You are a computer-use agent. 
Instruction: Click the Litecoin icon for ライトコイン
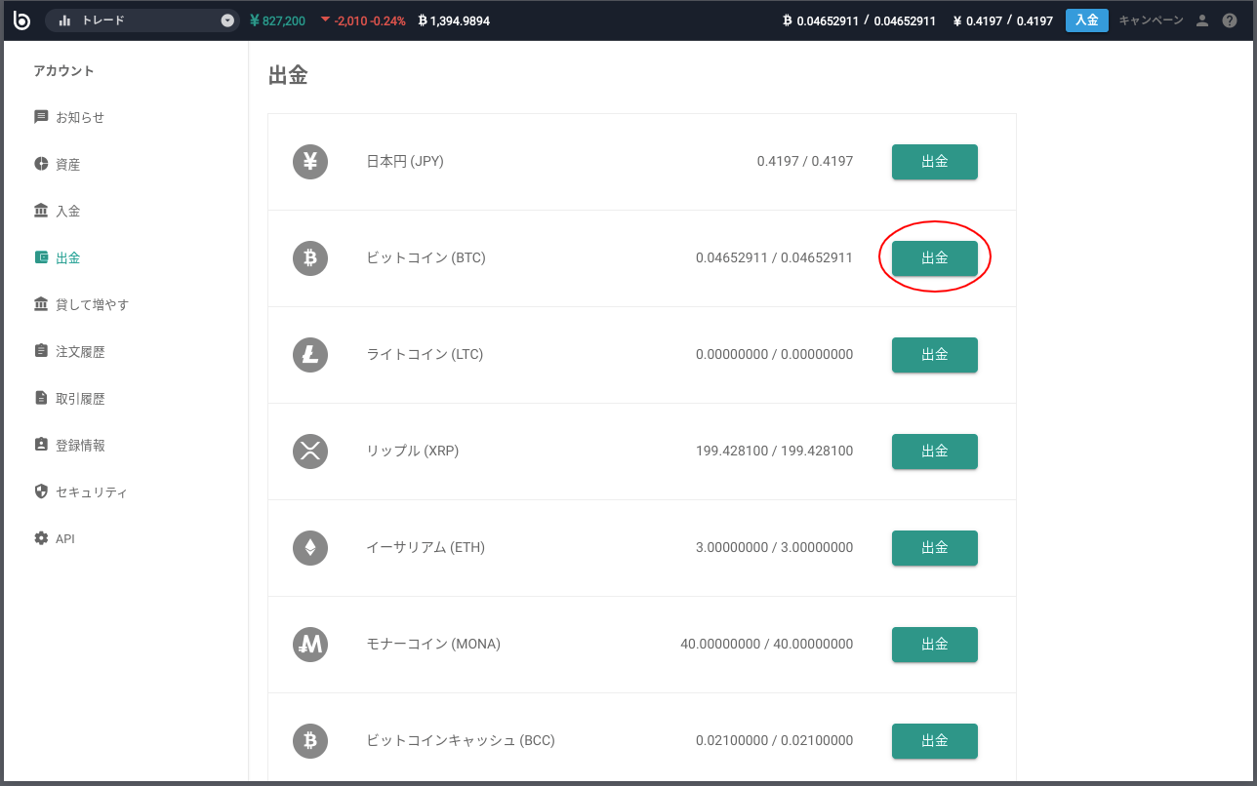point(310,355)
